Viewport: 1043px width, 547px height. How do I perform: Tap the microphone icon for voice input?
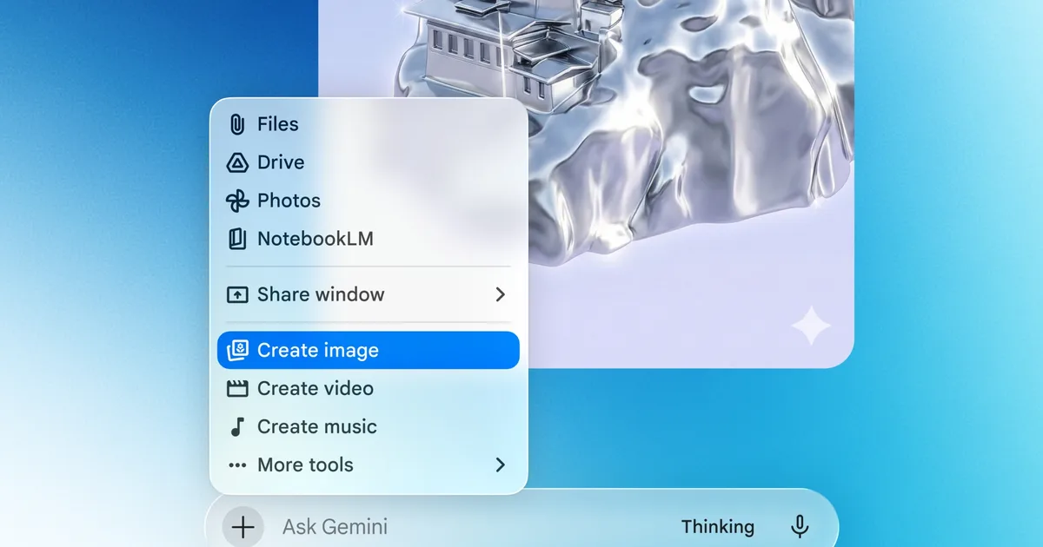[799, 526]
